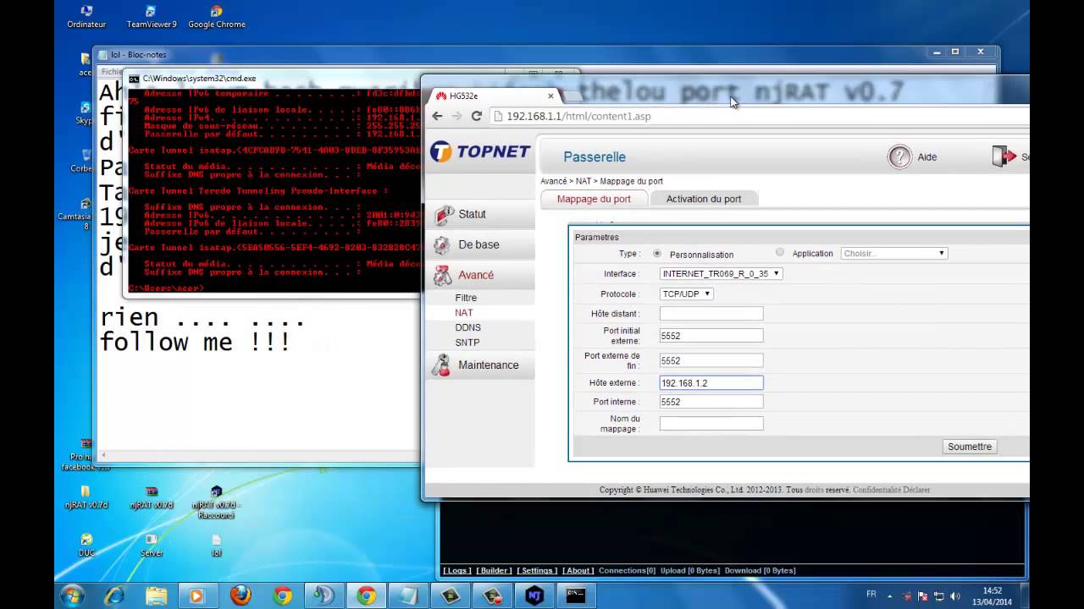
Task: Click the TOPNET logo
Action: click(x=480, y=152)
